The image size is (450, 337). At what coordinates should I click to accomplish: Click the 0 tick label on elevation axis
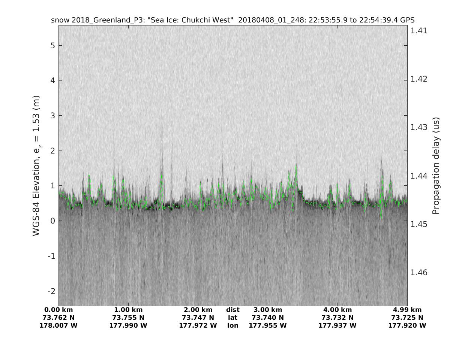click(x=53, y=221)
